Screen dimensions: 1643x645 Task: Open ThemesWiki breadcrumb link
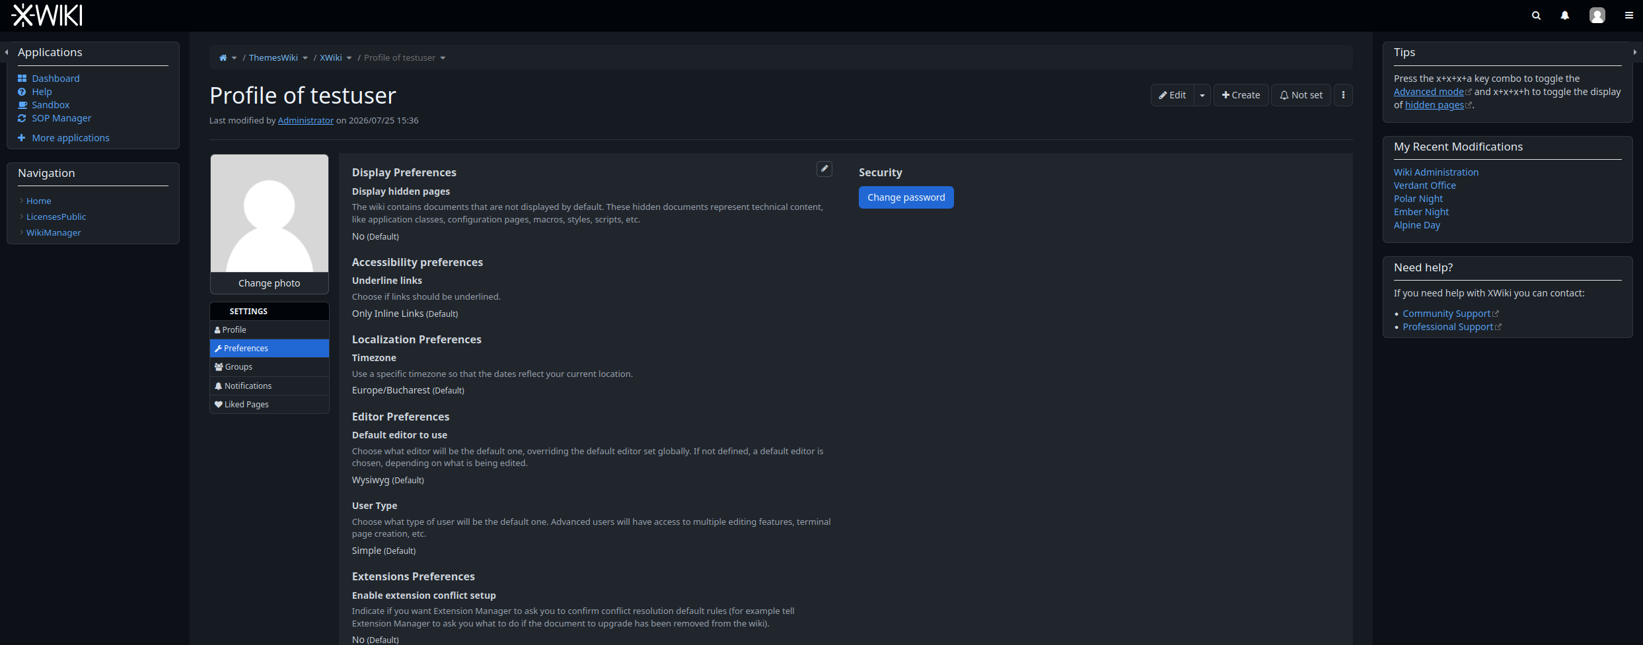pyautogui.click(x=274, y=58)
